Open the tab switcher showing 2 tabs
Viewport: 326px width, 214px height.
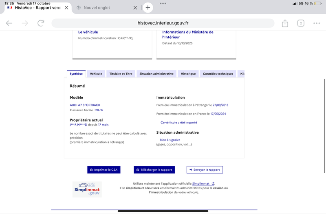pyautogui.click(x=301, y=23)
